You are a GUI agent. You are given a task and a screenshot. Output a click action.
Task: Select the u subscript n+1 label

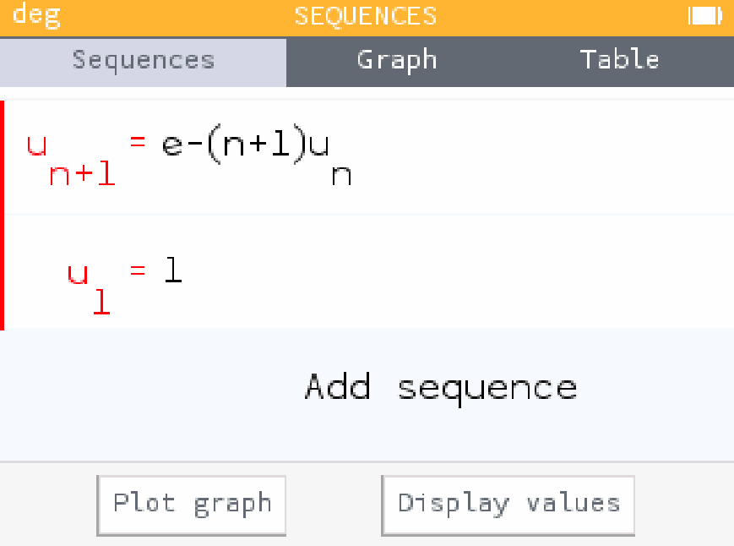[63, 156]
